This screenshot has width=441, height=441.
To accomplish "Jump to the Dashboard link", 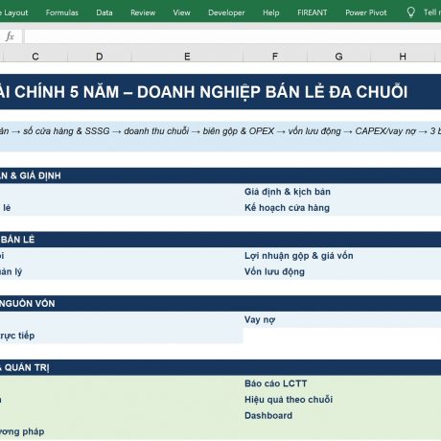I will (x=268, y=415).
